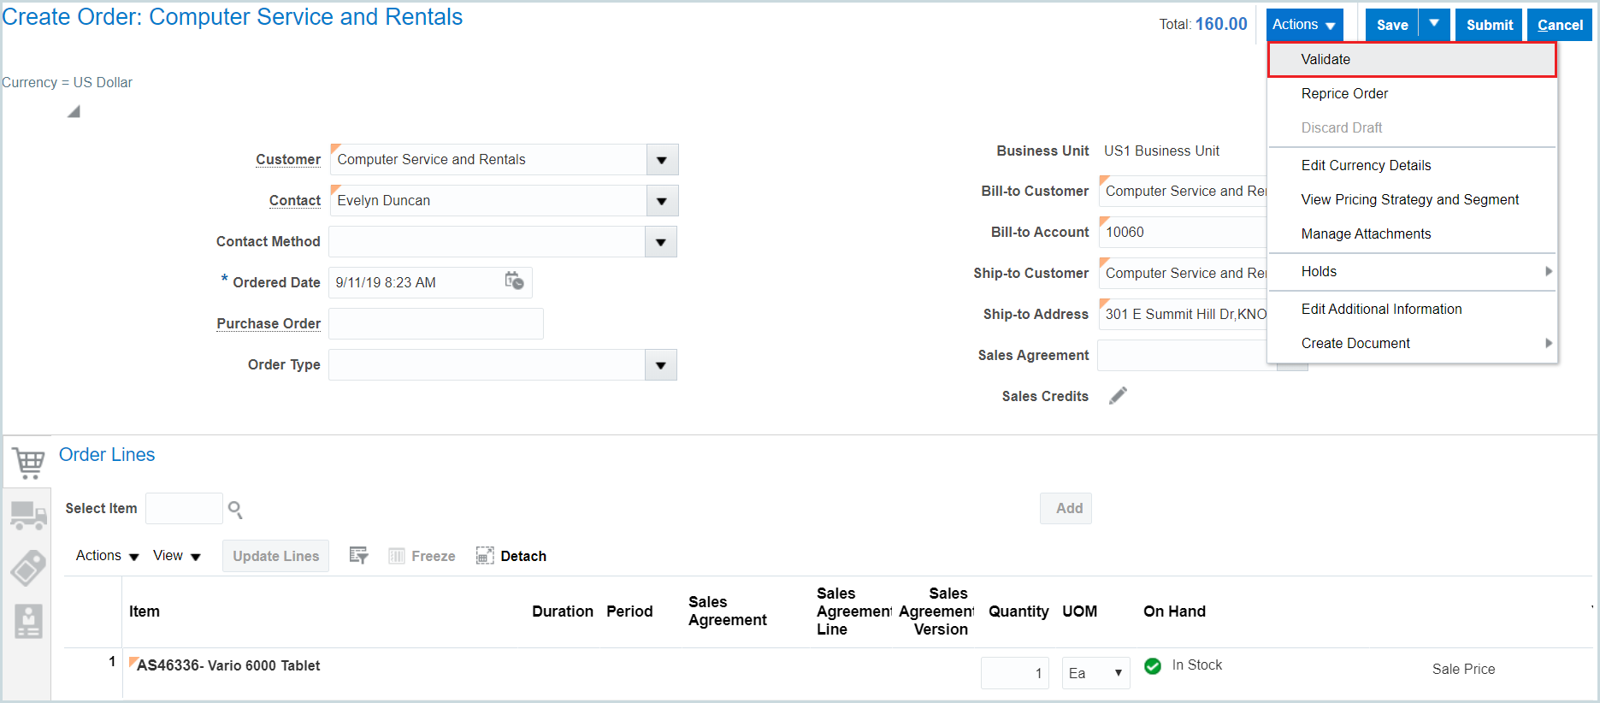1600x703 pixels.
Task: Click the Customer label link
Action: point(288,160)
